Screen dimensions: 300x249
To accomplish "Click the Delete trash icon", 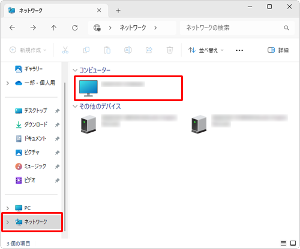I will (x=170, y=50).
